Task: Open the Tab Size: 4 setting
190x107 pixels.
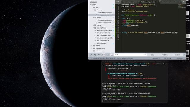Action: click(167, 58)
